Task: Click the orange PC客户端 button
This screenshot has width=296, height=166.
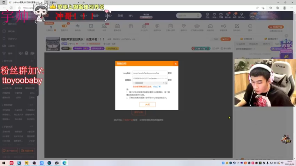Action: pos(276,27)
